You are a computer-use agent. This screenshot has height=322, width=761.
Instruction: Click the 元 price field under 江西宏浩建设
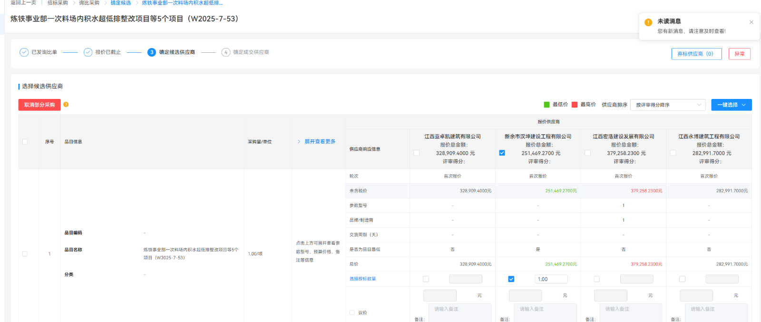click(x=611, y=295)
